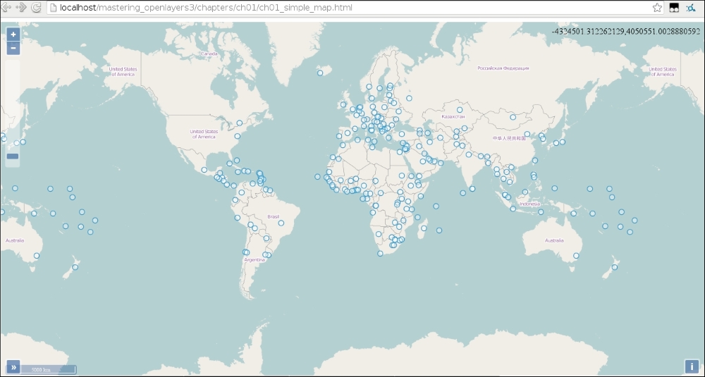
Task: Zoom out with the minus button
Action: tap(13, 48)
